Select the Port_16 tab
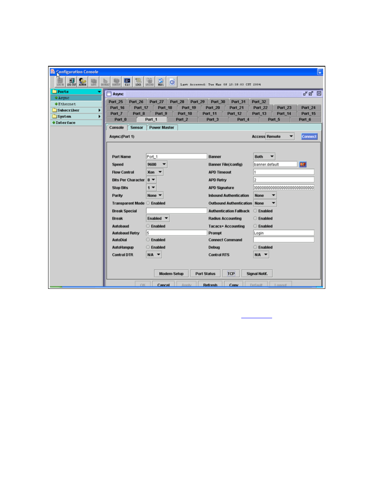 pyautogui.click(x=117, y=107)
